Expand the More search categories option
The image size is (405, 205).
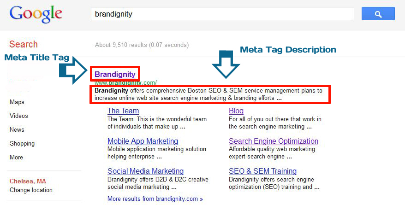[x=16, y=157]
